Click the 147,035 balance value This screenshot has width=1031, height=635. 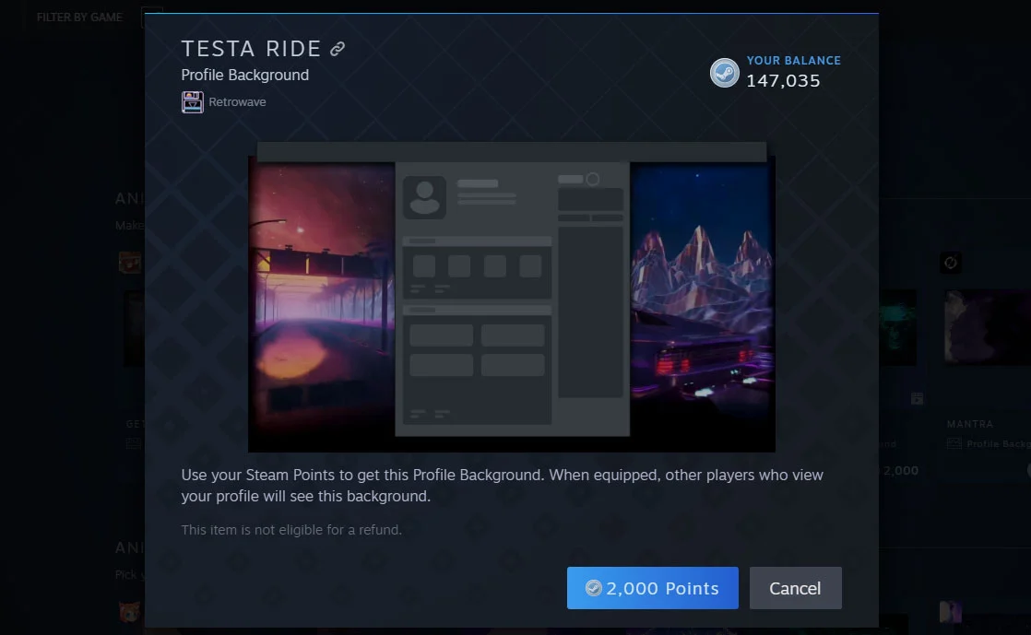tap(783, 81)
